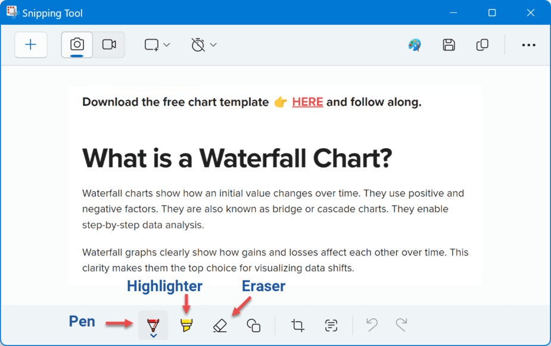Click the red HERE link
Screen dimensions: 551x346
(307, 102)
